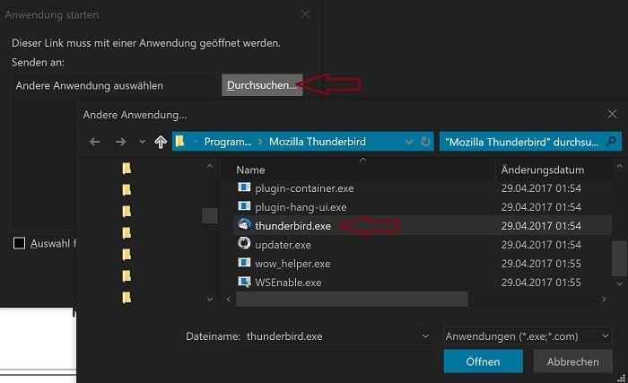The width and height of the screenshot is (628, 383).
Task: Go up one folder level
Action: tap(161, 142)
